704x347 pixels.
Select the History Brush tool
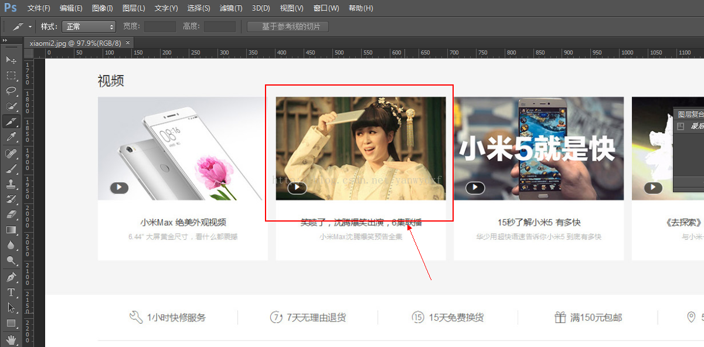pos(11,199)
